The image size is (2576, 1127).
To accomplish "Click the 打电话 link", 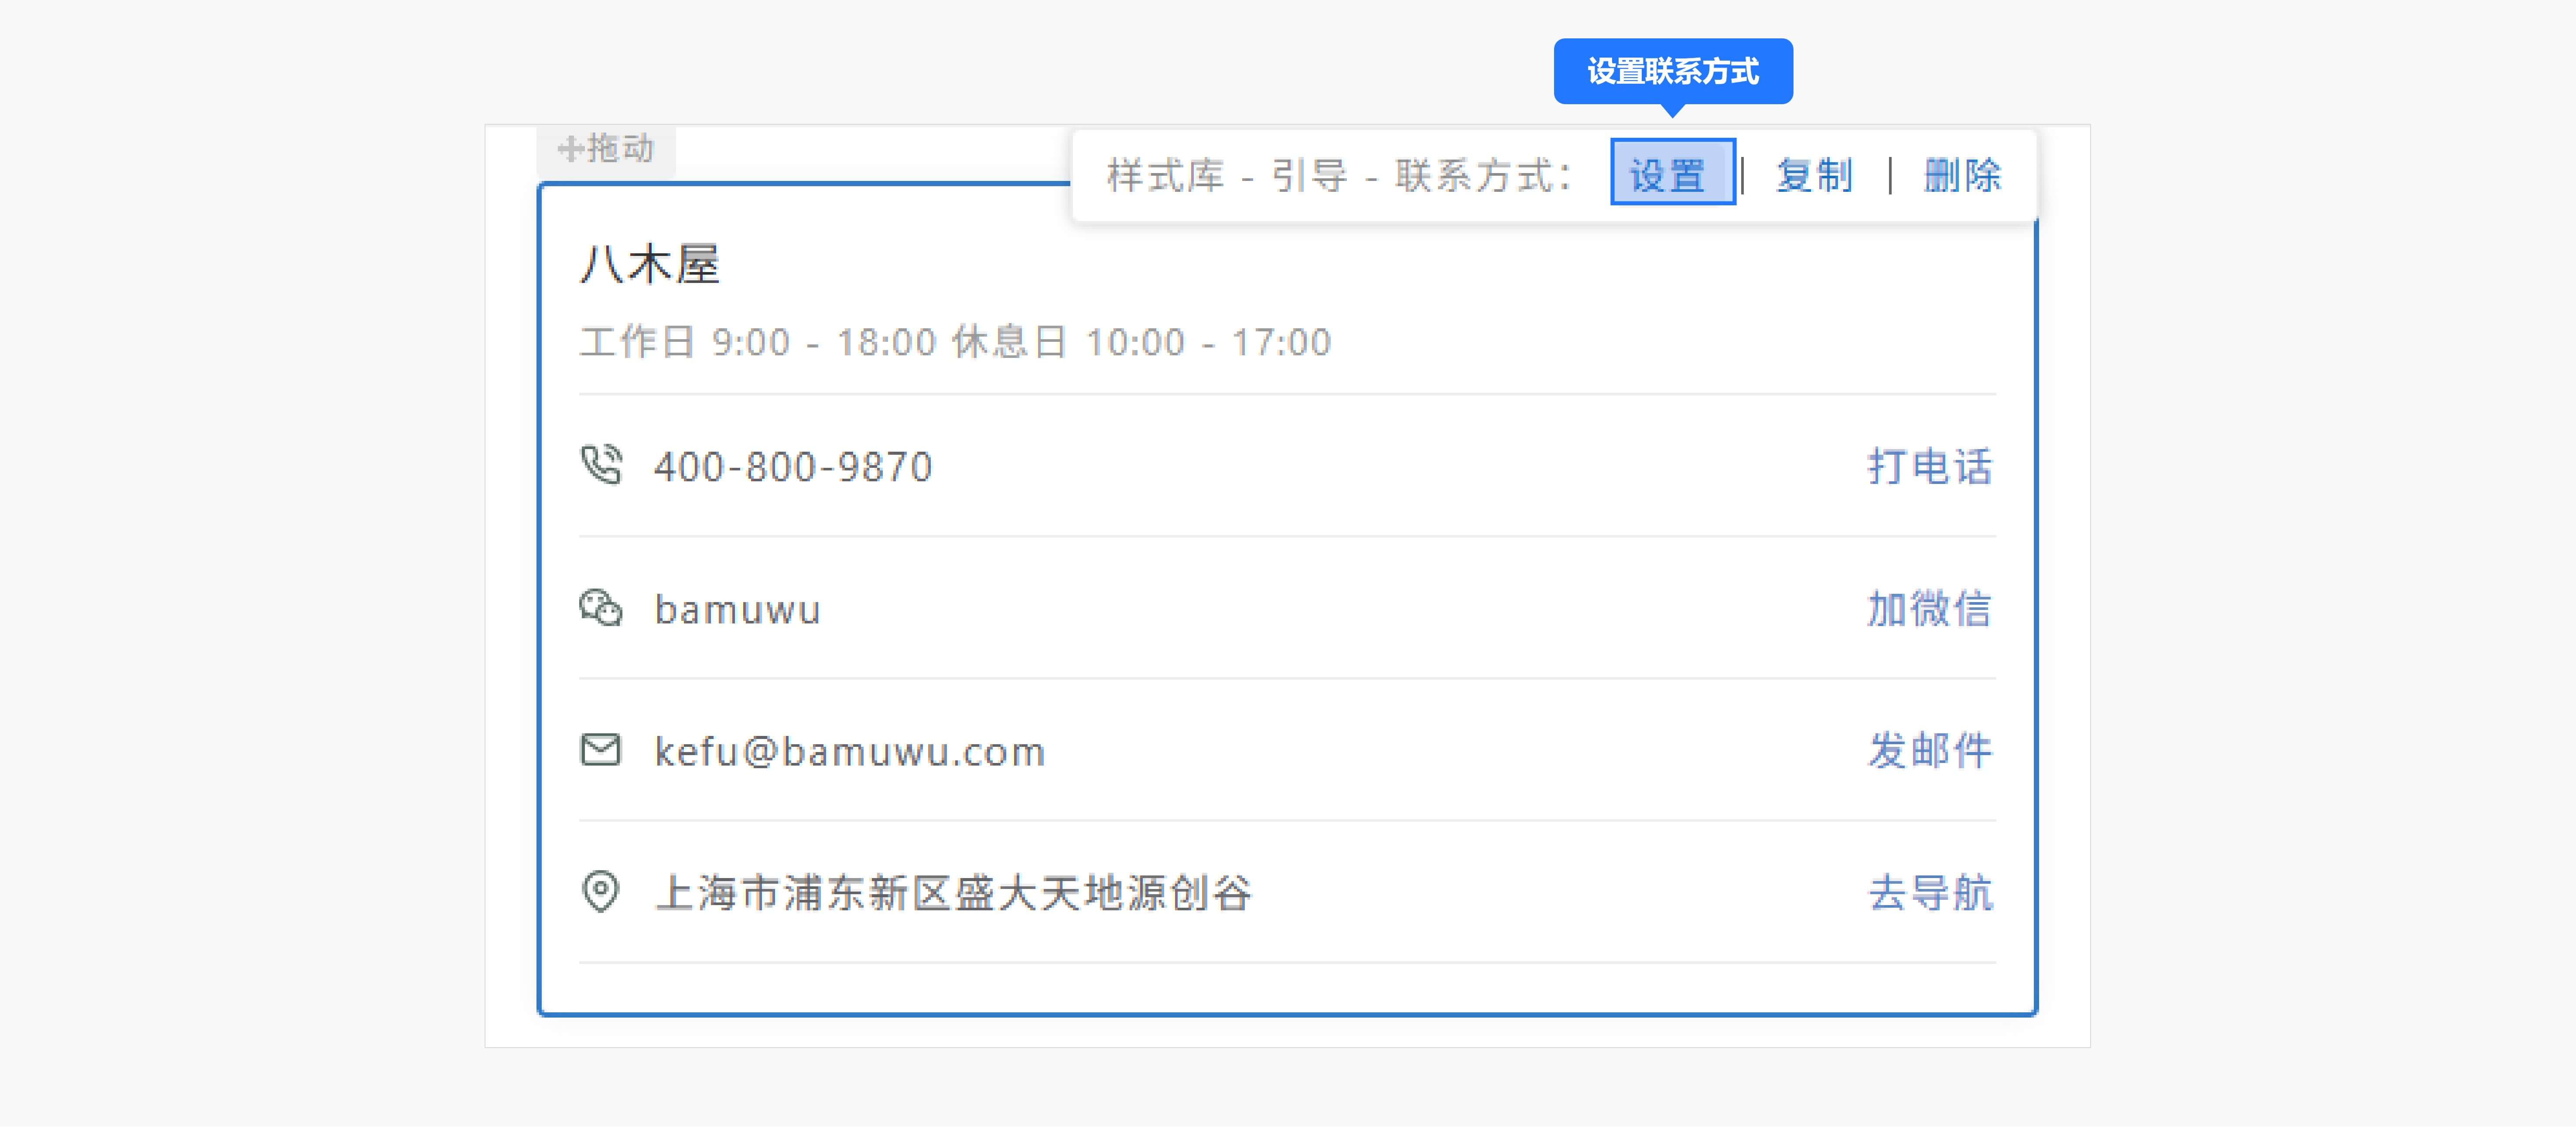I will [x=1930, y=467].
